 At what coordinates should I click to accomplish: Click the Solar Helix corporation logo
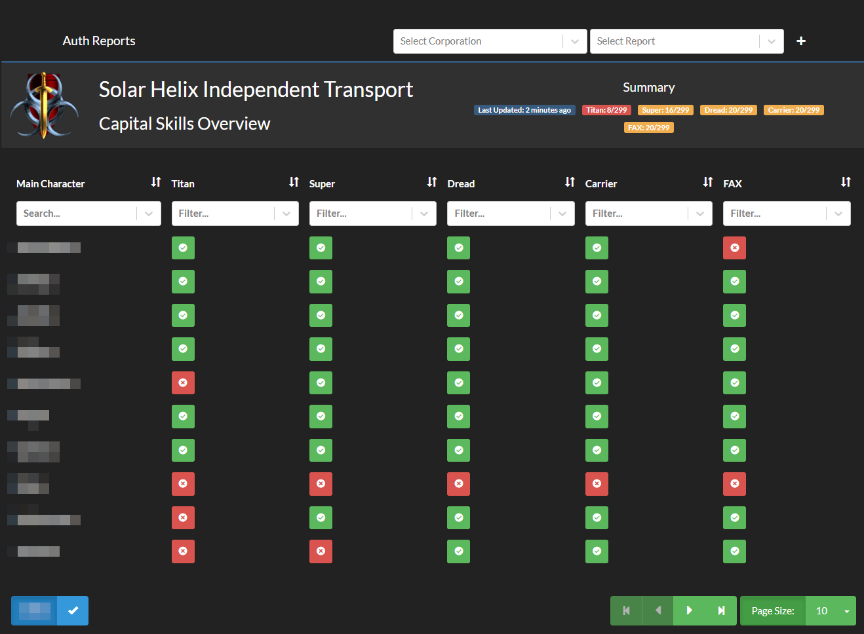(45, 105)
